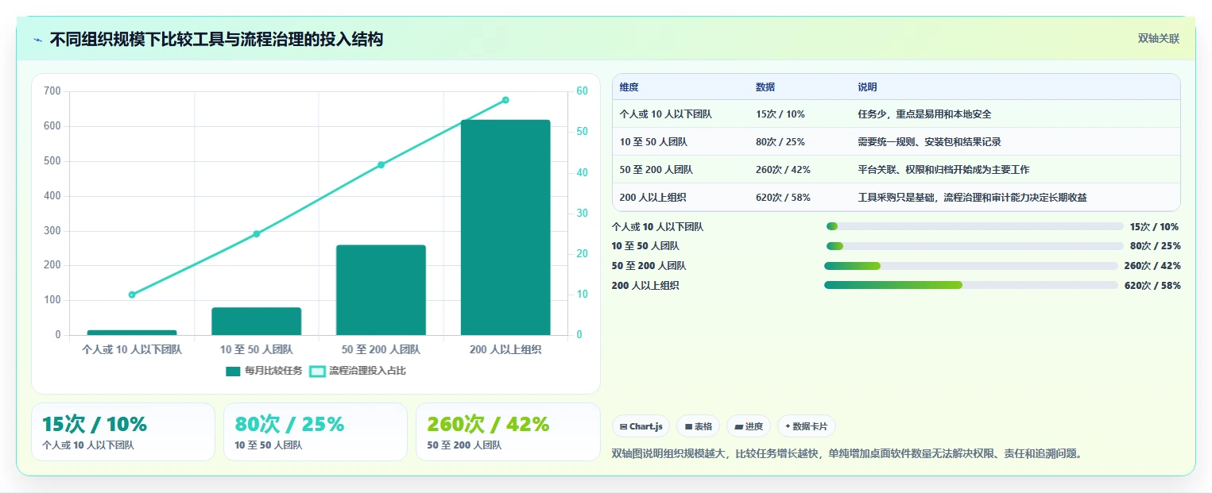Select the 表格 tag chip
Screen dimensions: 1212x493
tap(698, 426)
